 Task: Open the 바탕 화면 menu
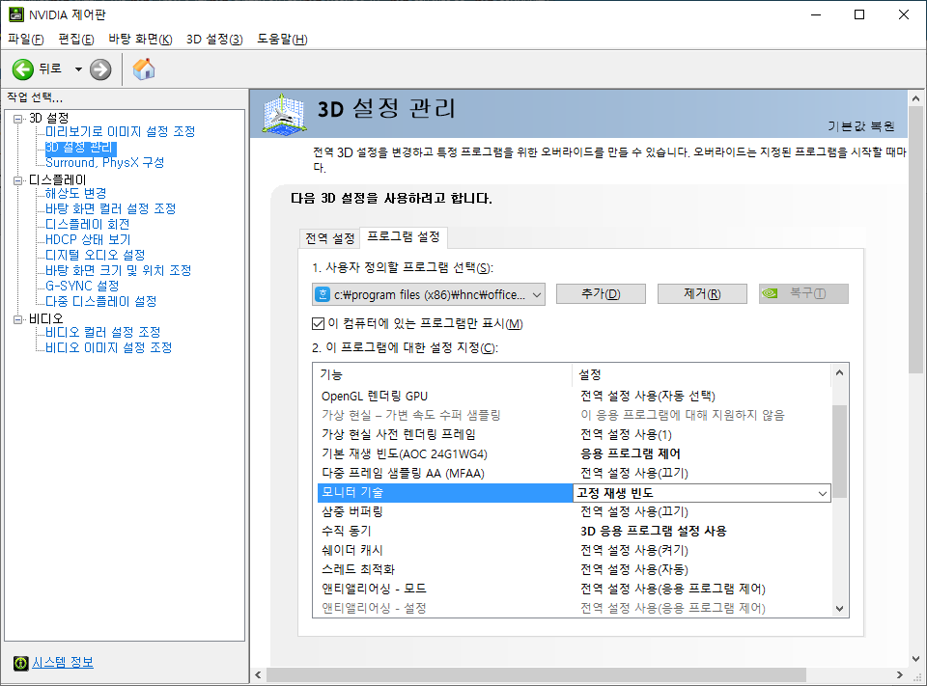click(x=140, y=39)
